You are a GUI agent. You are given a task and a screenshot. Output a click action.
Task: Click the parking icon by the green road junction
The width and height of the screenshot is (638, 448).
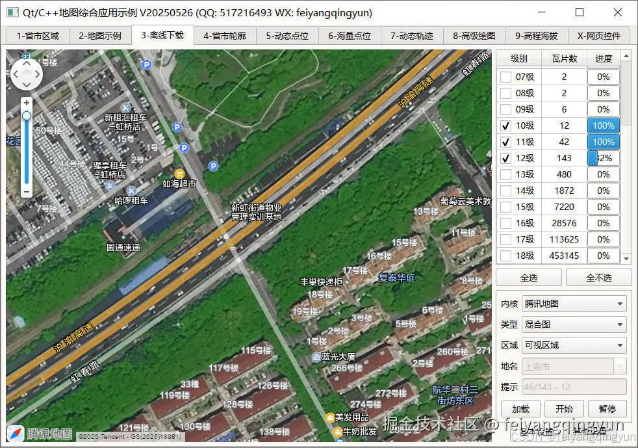(213, 166)
